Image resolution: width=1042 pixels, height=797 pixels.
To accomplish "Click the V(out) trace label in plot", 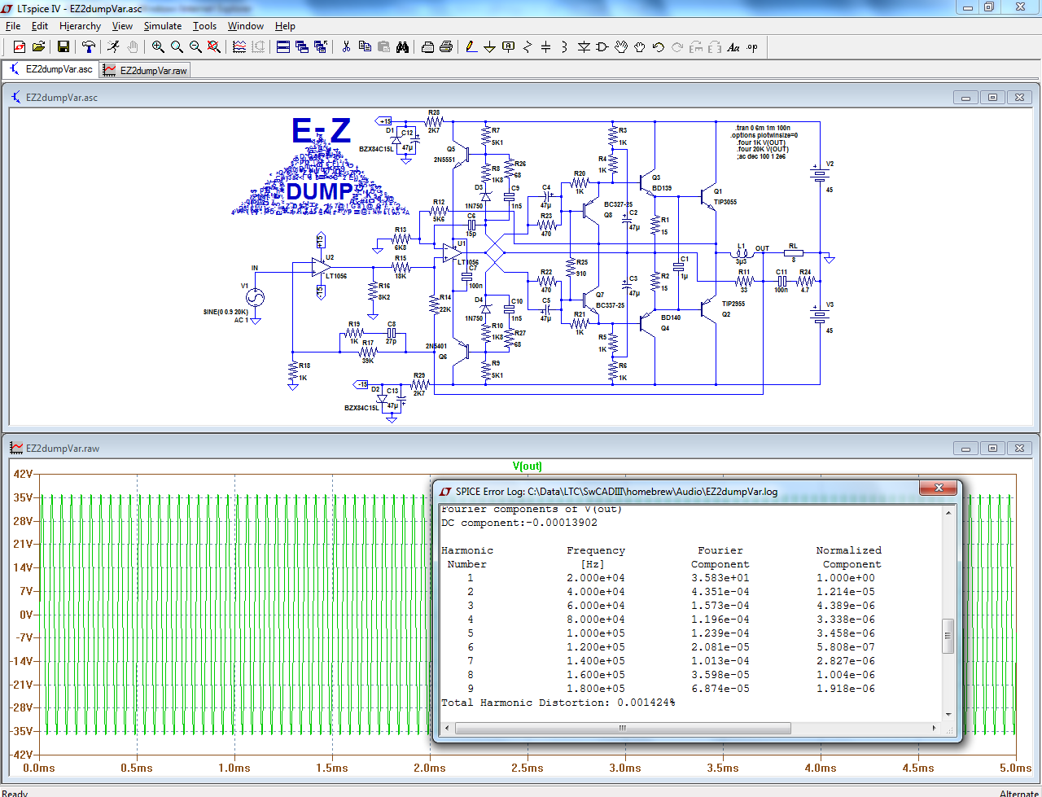I will pos(527,466).
